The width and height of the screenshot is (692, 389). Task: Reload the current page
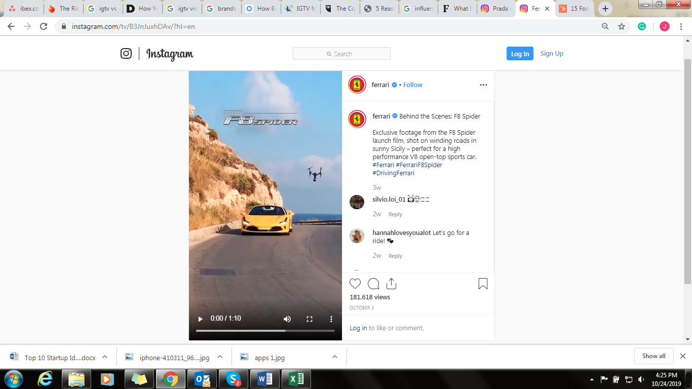pyautogui.click(x=44, y=26)
